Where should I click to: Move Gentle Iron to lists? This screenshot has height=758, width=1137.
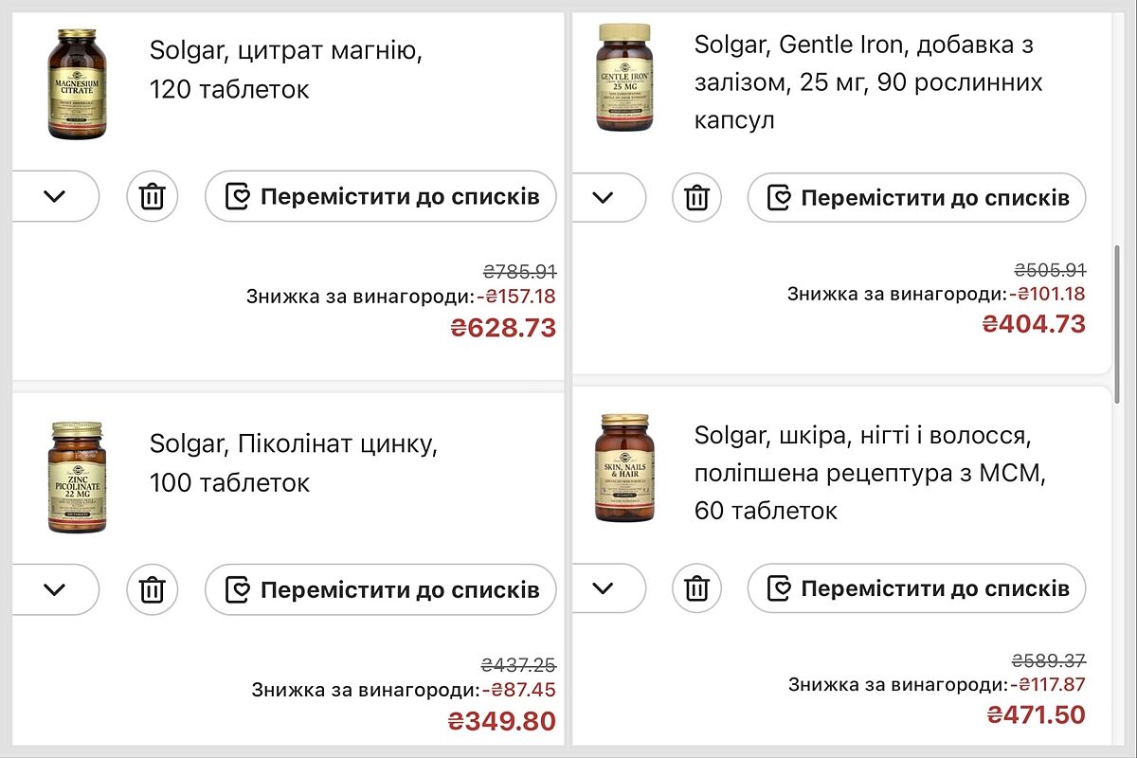pyautogui.click(x=916, y=197)
